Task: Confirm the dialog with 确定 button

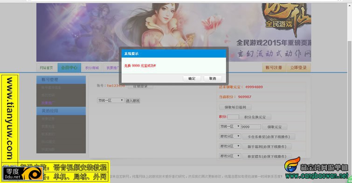Action: [x=192, y=78]
